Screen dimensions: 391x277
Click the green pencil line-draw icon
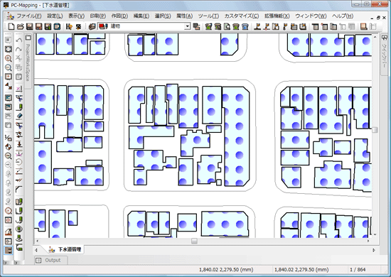(19, 107)
